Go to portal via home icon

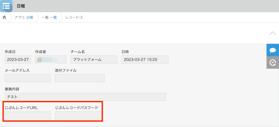click(x=4, y=17)
